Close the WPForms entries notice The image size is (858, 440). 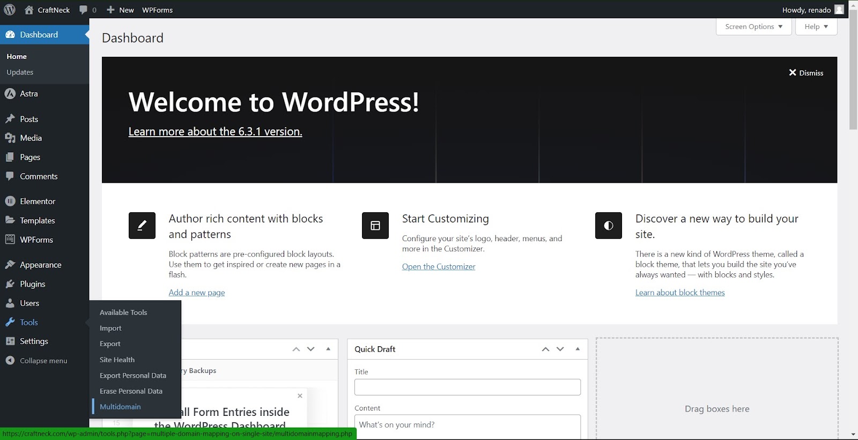(x=300, y=396)
